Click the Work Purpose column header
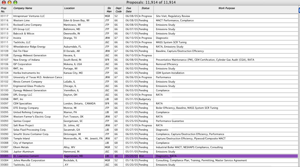The width and height of the screenshot is (300, 167). (x=227, y=8)
